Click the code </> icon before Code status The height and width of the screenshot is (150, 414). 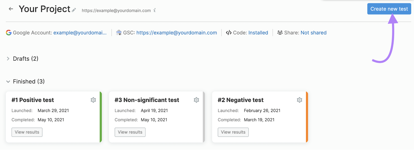coord(229,33)
